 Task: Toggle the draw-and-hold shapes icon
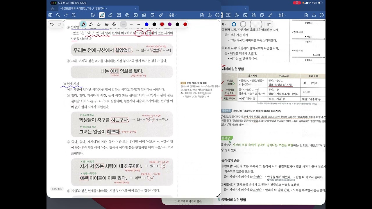point(114,24)
